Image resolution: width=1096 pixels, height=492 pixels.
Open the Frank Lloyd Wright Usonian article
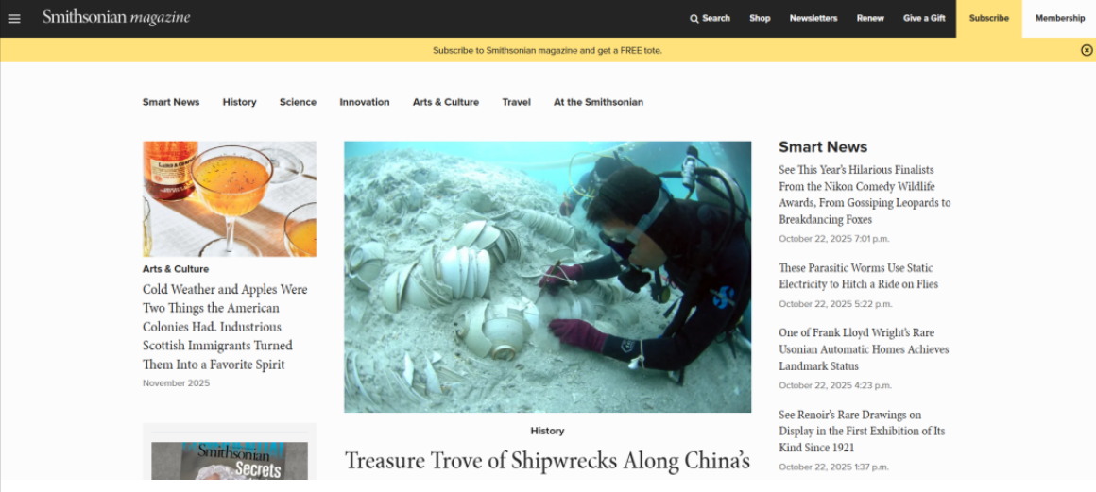(x=864, y=349)
